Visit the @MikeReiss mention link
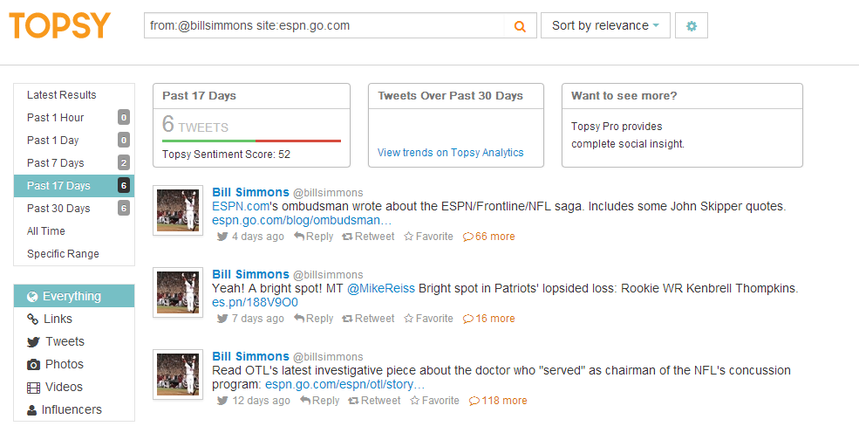The image size is (859, 426). point(381,288)
